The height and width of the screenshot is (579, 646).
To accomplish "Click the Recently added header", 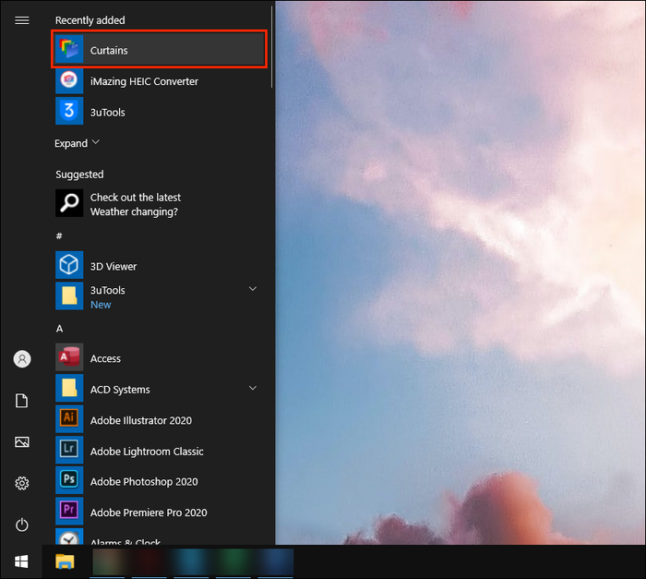I will tap(90, 20).
